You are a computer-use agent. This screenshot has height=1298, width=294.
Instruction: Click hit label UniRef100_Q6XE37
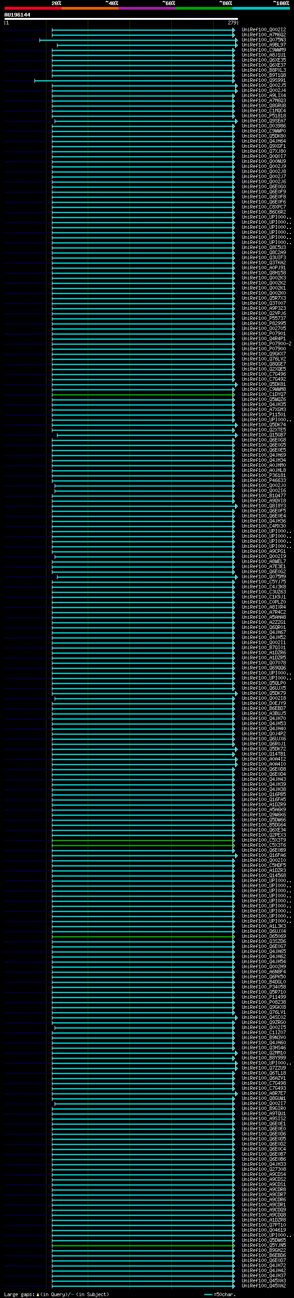tap(263, 65)
